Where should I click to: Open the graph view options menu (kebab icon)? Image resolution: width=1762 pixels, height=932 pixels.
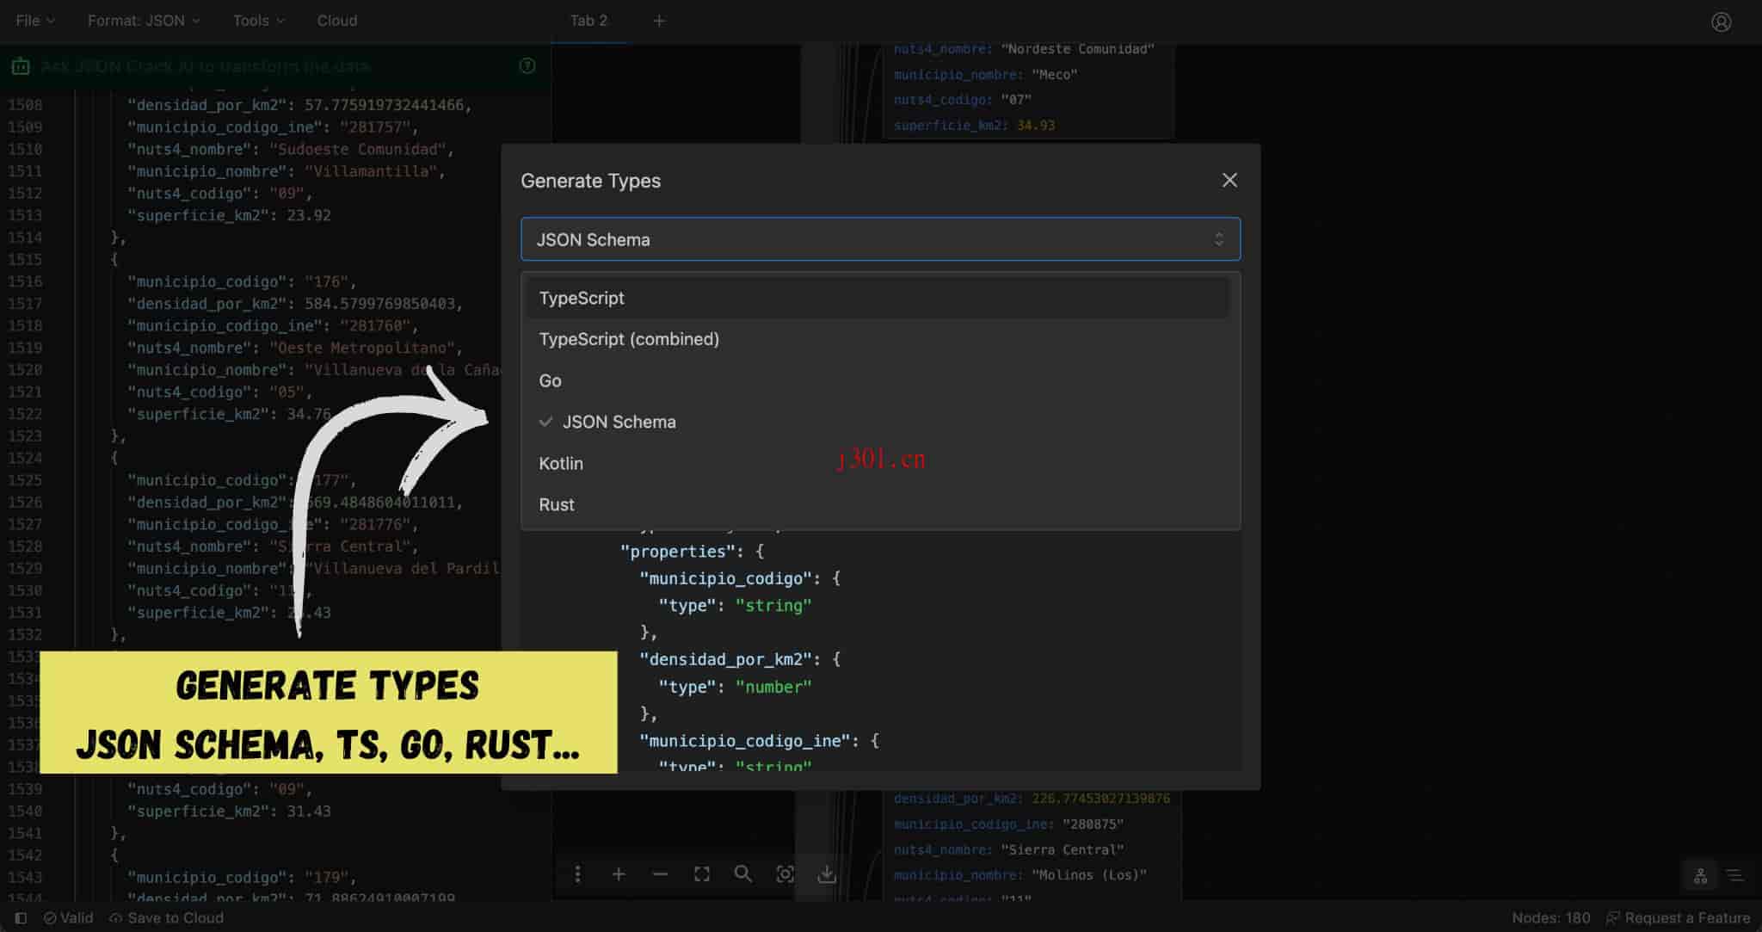click(x=577, y=874)
